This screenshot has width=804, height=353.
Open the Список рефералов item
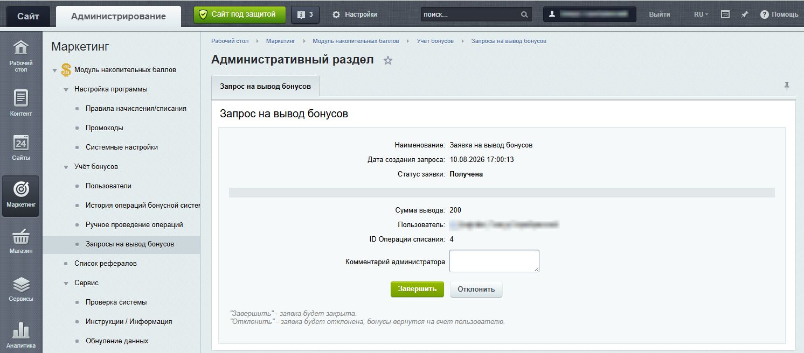tap(106, 263)
